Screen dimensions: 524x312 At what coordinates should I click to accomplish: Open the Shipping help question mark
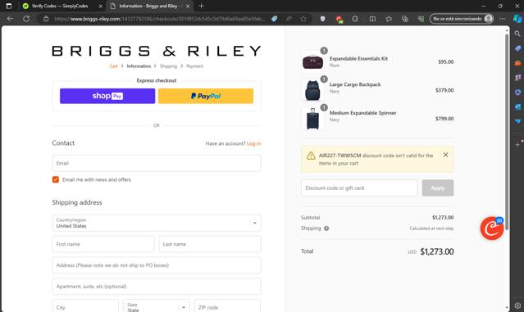326,228
